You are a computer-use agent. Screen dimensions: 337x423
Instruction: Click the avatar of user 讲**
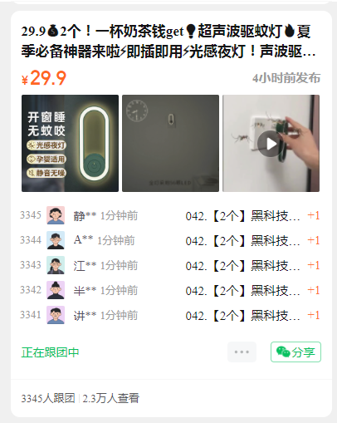[x=56, y=315]
